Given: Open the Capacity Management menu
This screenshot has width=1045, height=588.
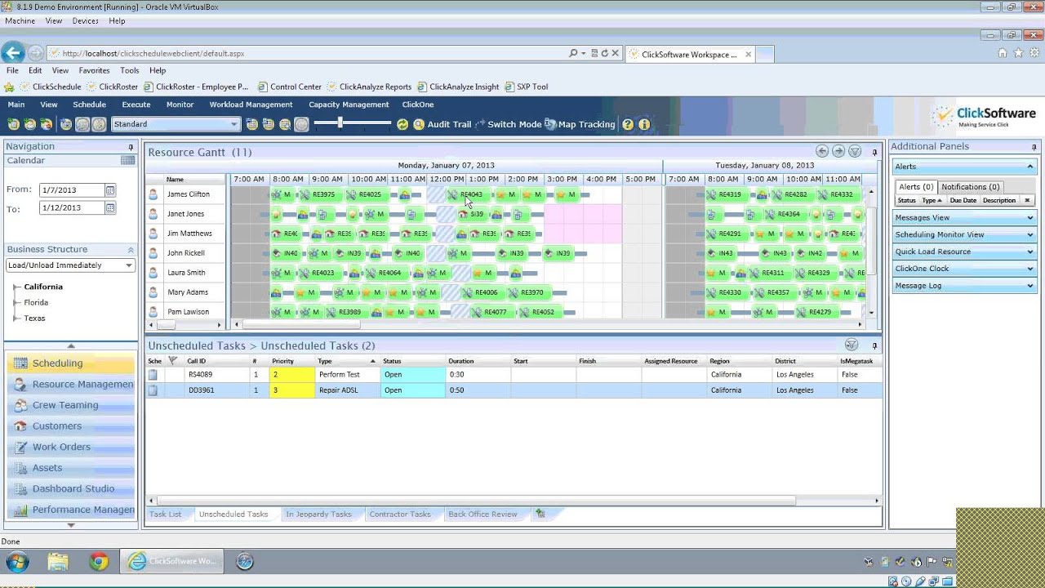Looking at the screenshot, I should coord(349,105).
